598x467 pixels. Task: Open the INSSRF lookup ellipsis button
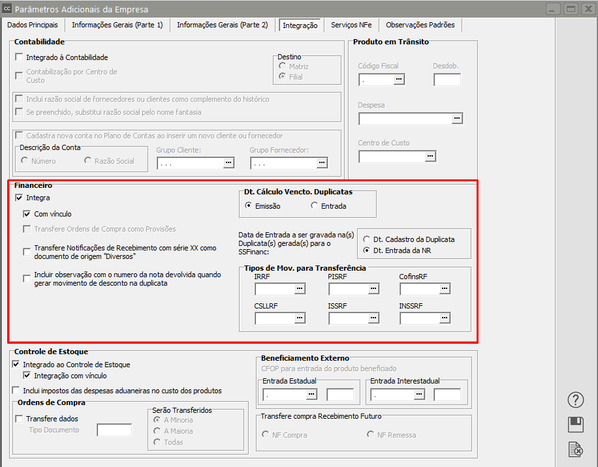pos(444,318)
